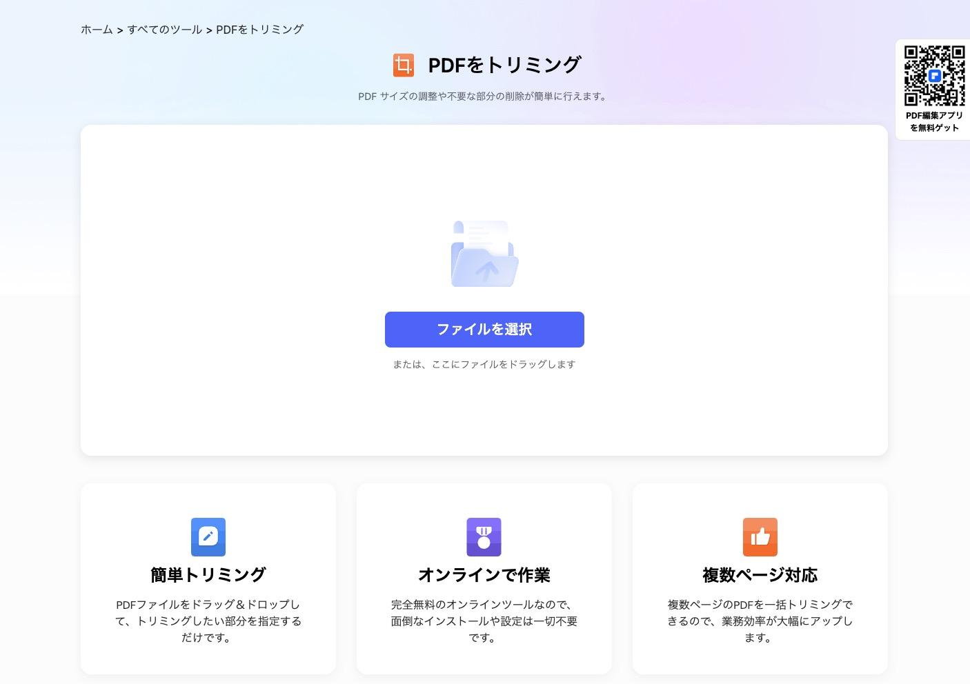
Task: Click the thumbs-up icon above 複数ページ対応
Action: [760, 537]
